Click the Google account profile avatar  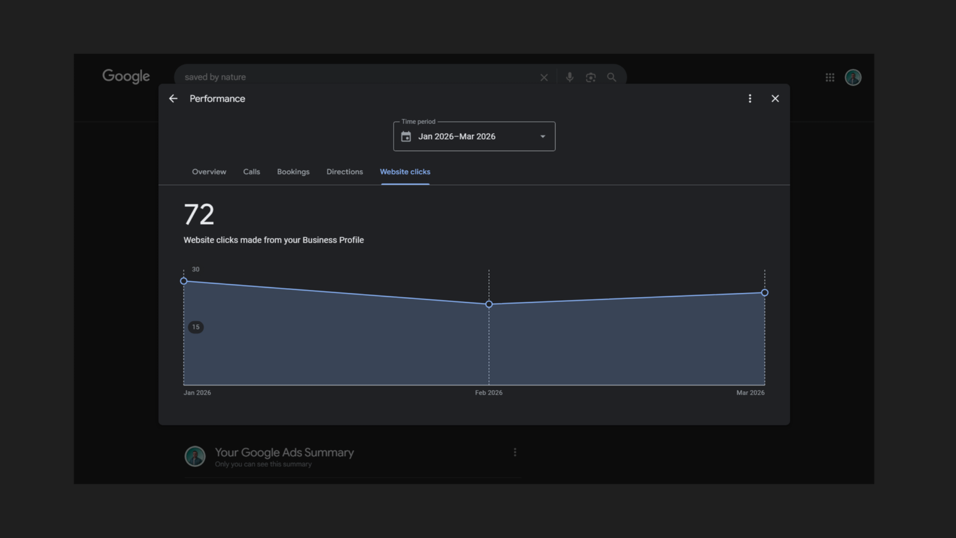click(853, 77)
